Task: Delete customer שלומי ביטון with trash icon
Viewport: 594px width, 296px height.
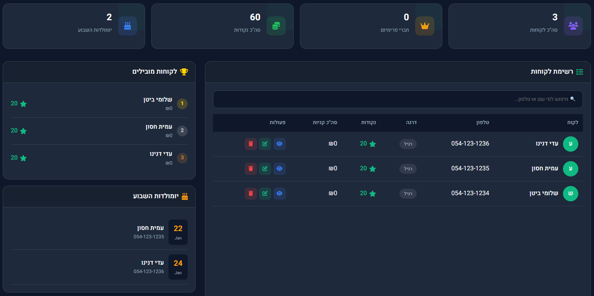Action: coord(250,194)
